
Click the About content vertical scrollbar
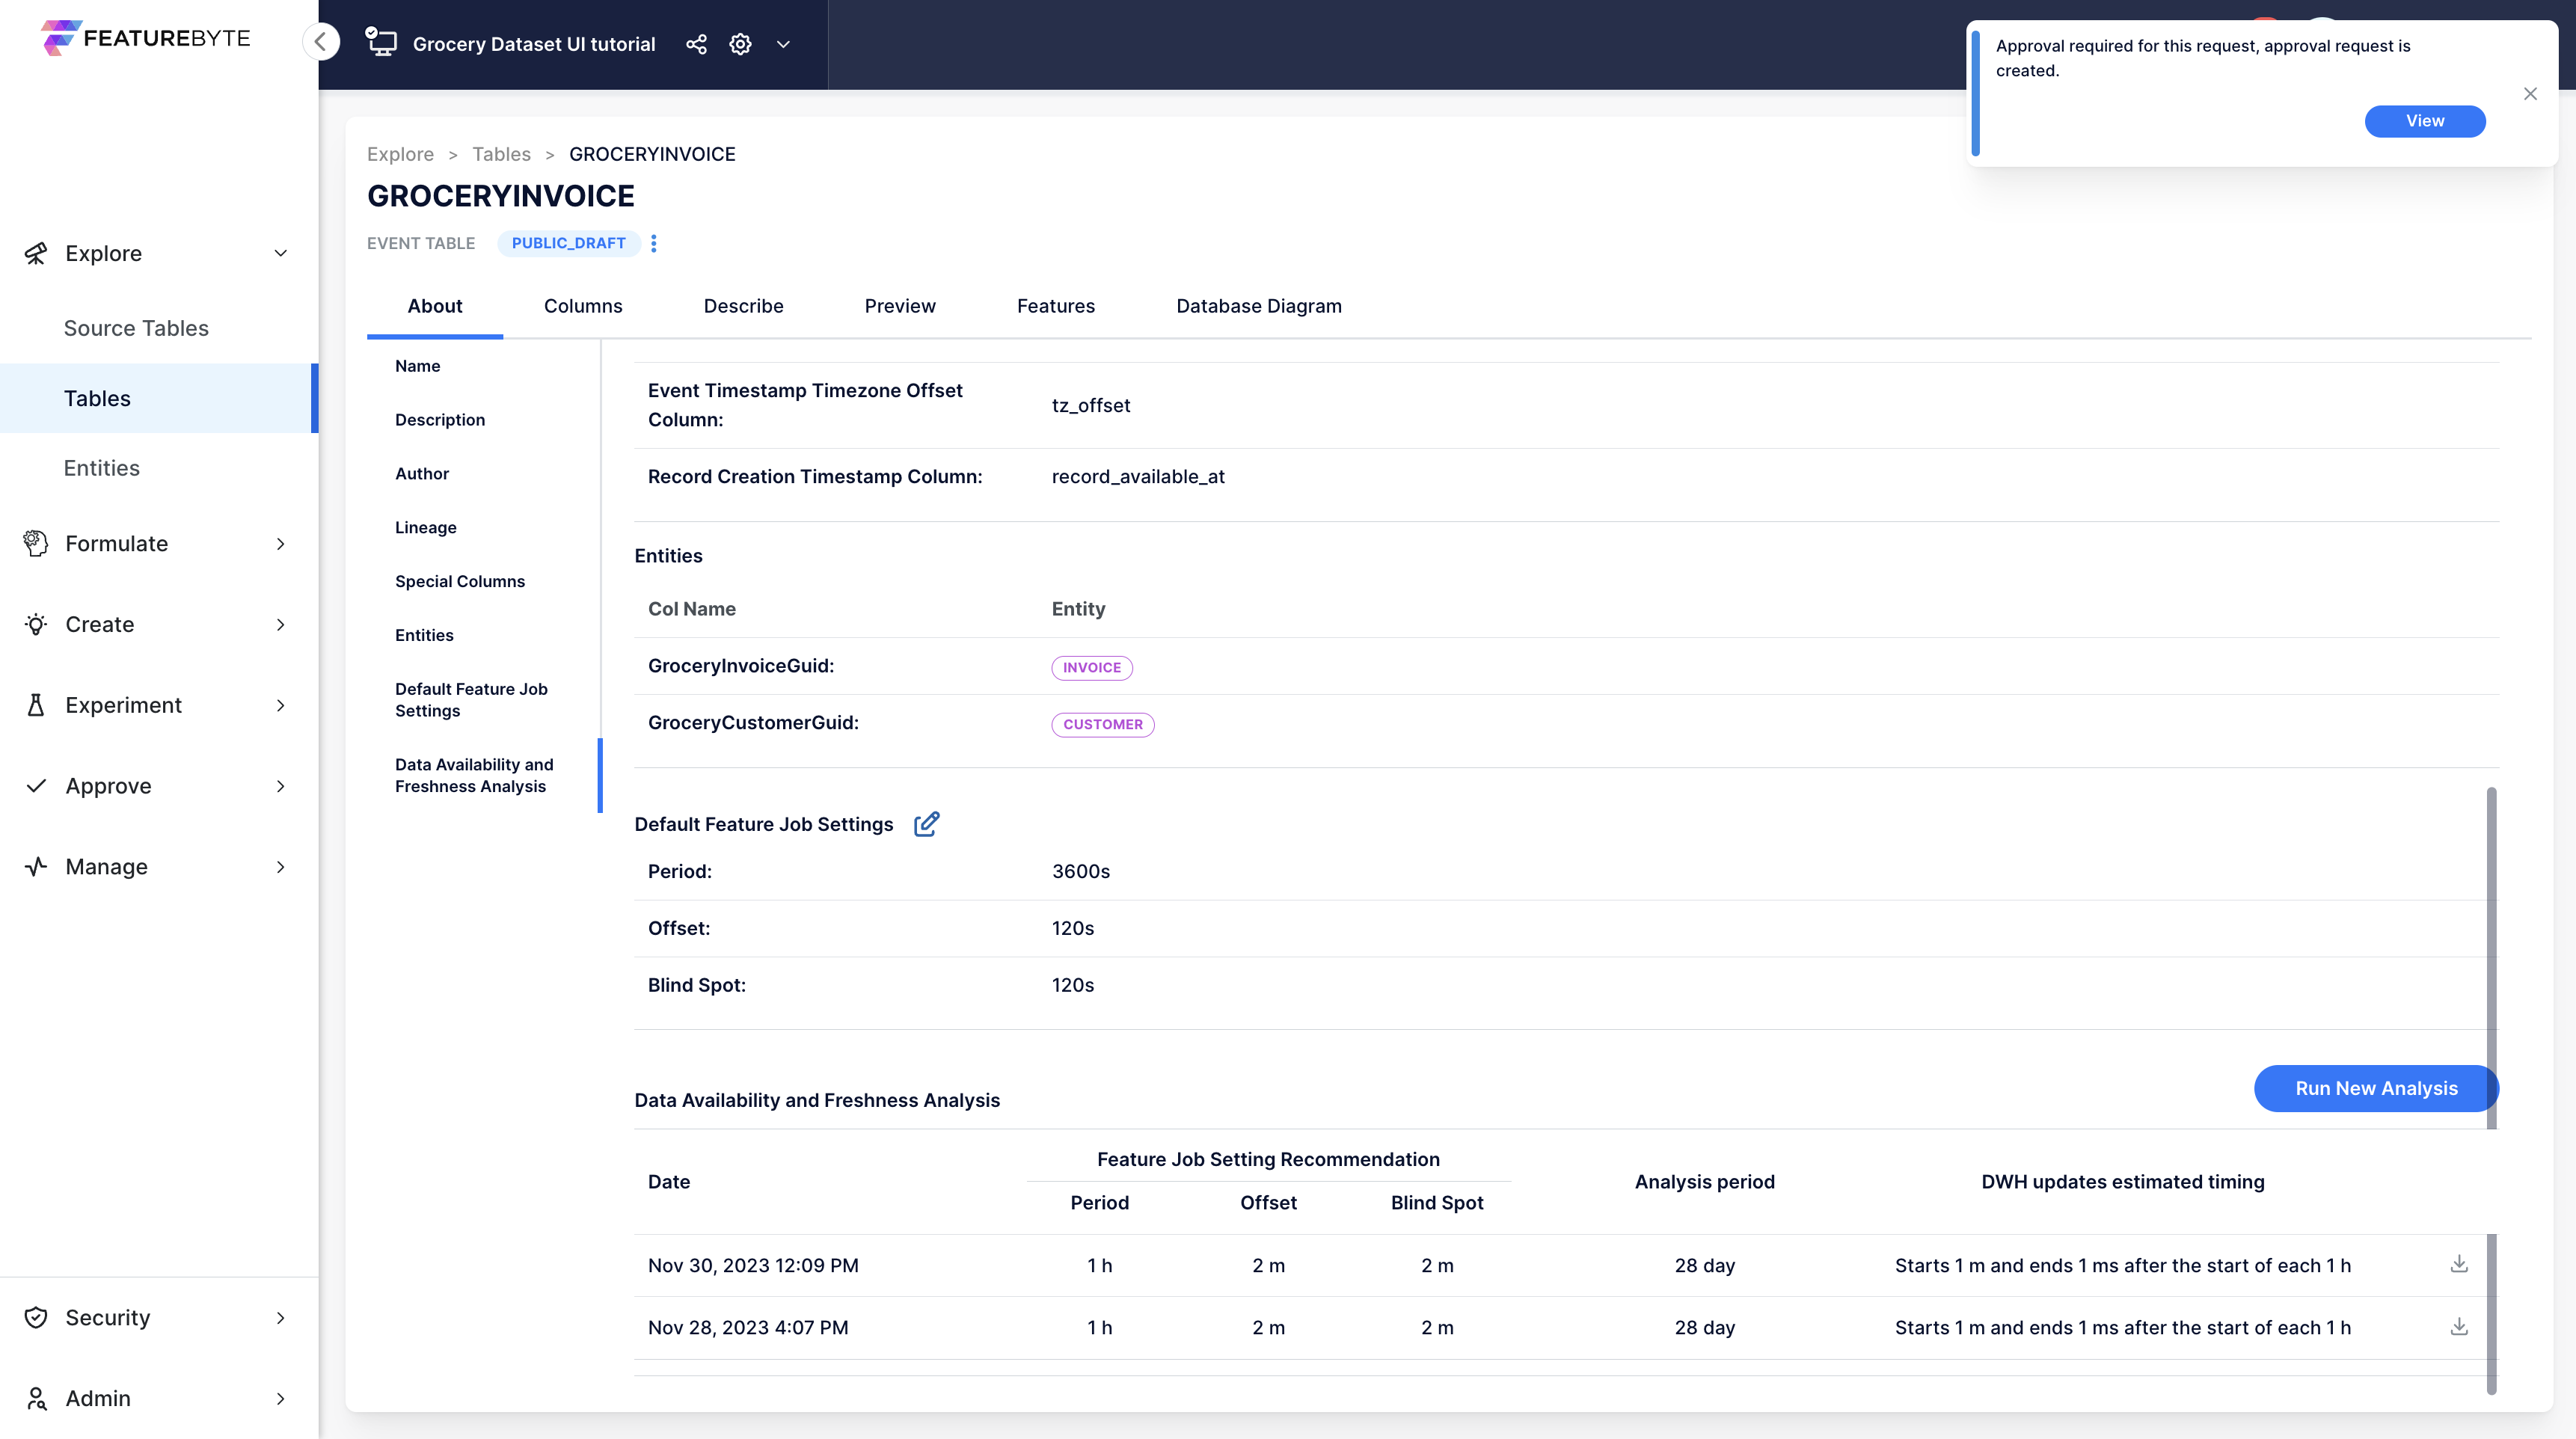2491,958
